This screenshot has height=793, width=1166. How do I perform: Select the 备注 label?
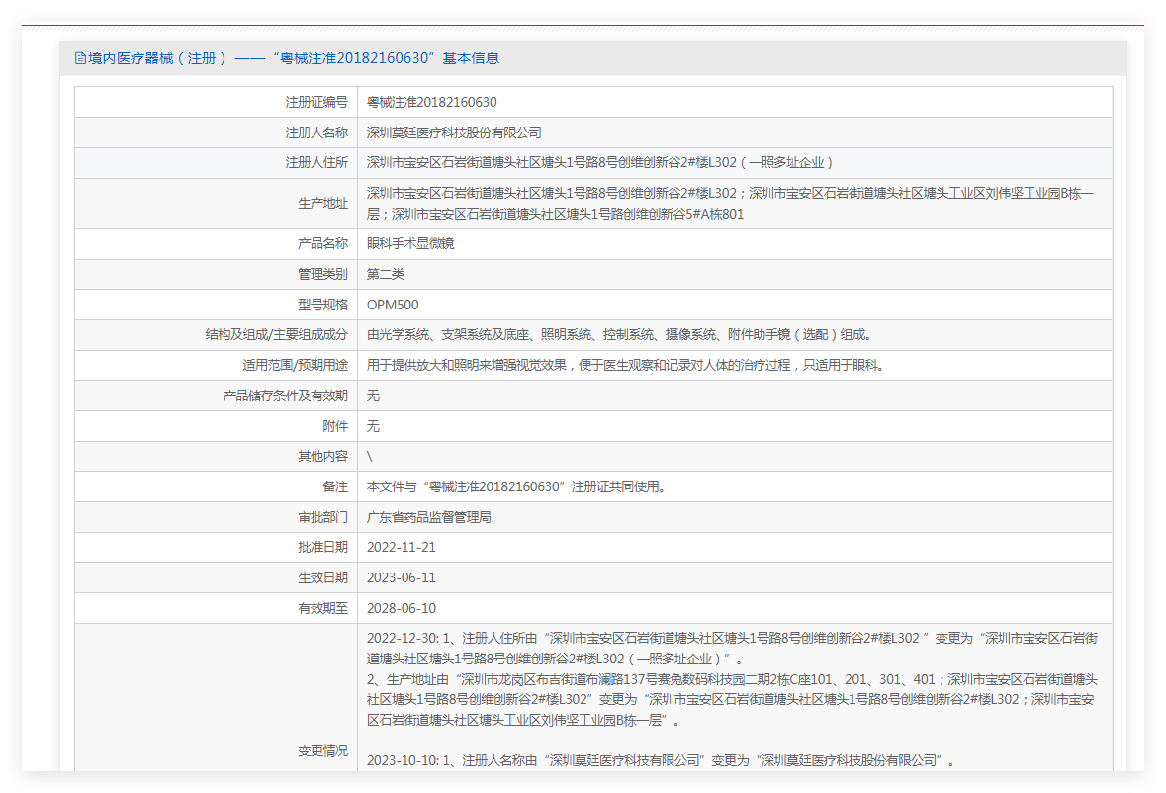tap(335, 486)
